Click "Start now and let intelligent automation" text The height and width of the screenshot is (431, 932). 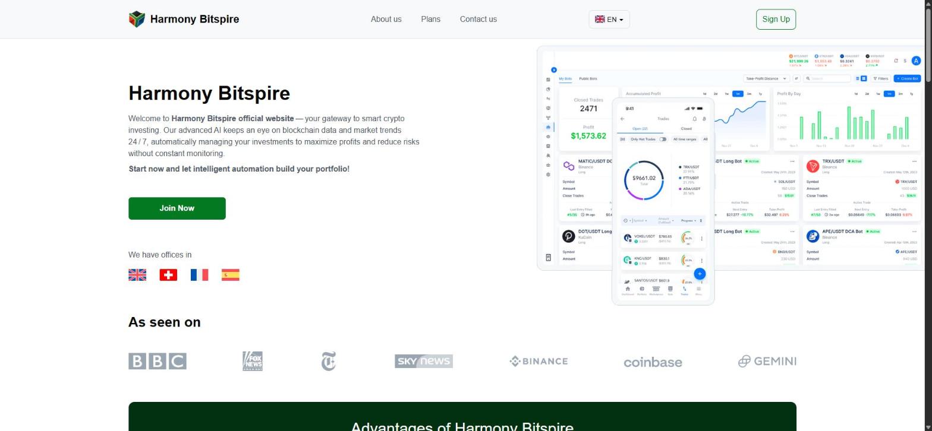(239, 169)
